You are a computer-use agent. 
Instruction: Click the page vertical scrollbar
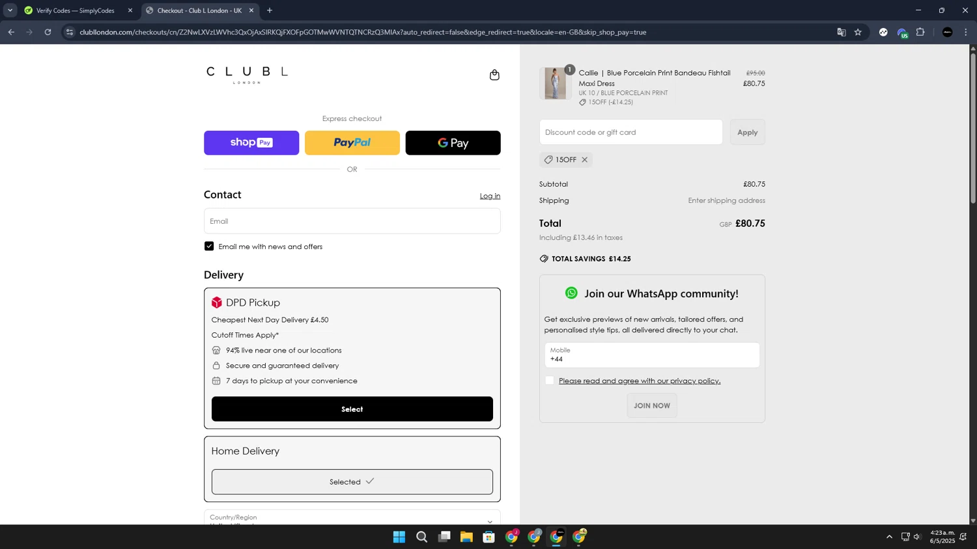coord(973,130)
